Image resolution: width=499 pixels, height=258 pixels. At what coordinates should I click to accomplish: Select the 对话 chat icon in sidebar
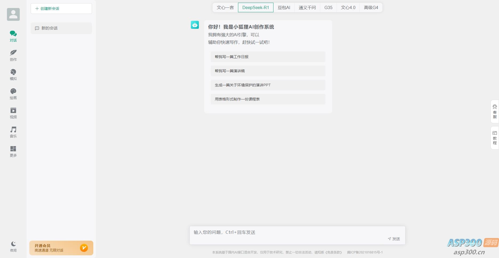coord(13,36)
